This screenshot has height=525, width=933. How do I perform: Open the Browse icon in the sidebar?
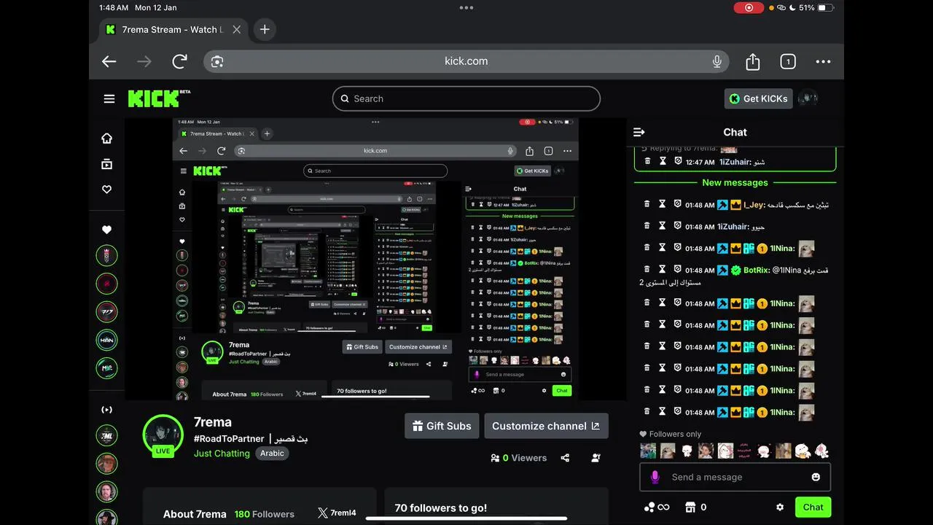[x=107, y=164]
